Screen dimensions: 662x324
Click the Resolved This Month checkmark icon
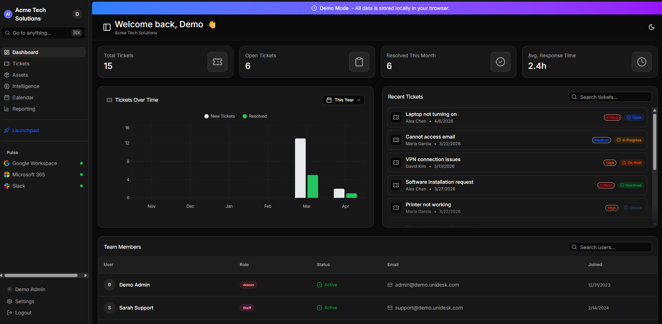(500, 62)
